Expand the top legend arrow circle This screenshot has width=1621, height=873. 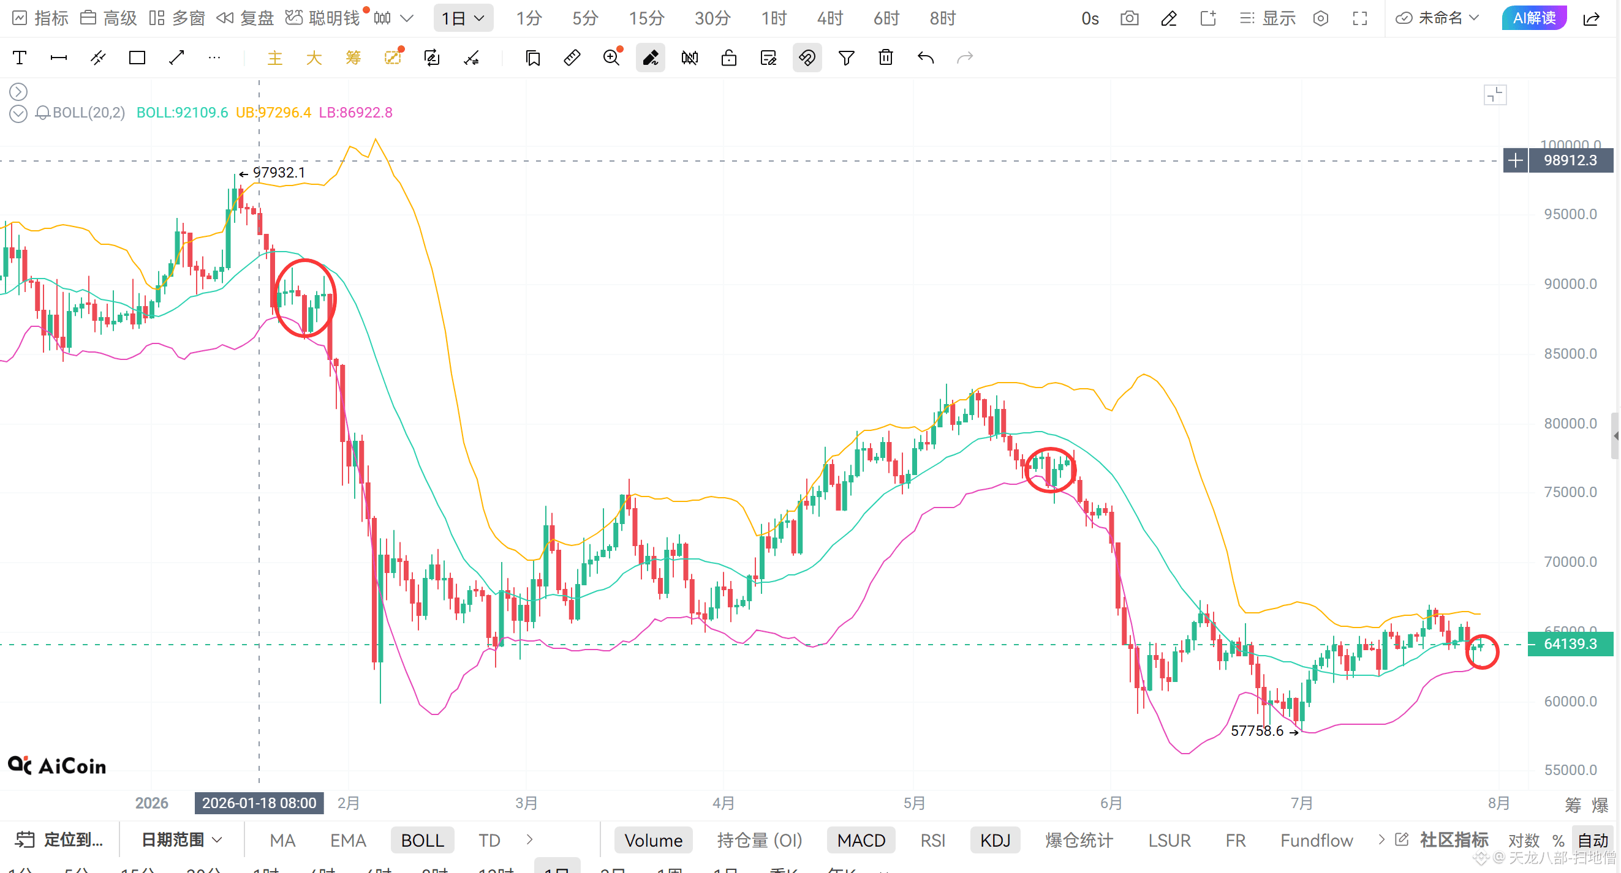pyautogui.click(x=18, y=92)
